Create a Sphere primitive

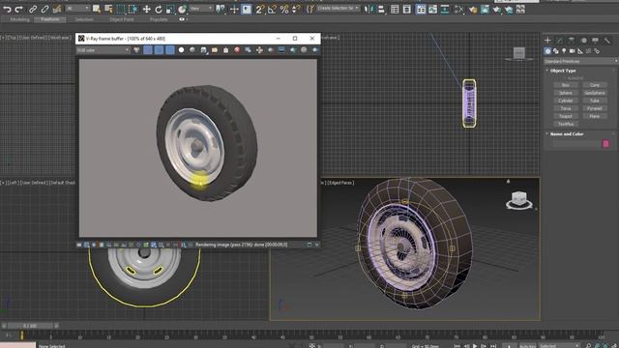[565, 93]
